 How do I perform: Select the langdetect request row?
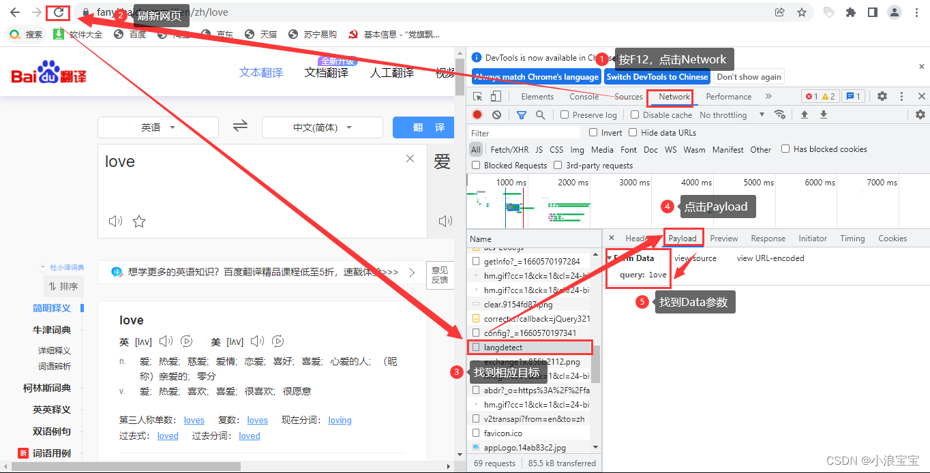(x=531, y=348)
